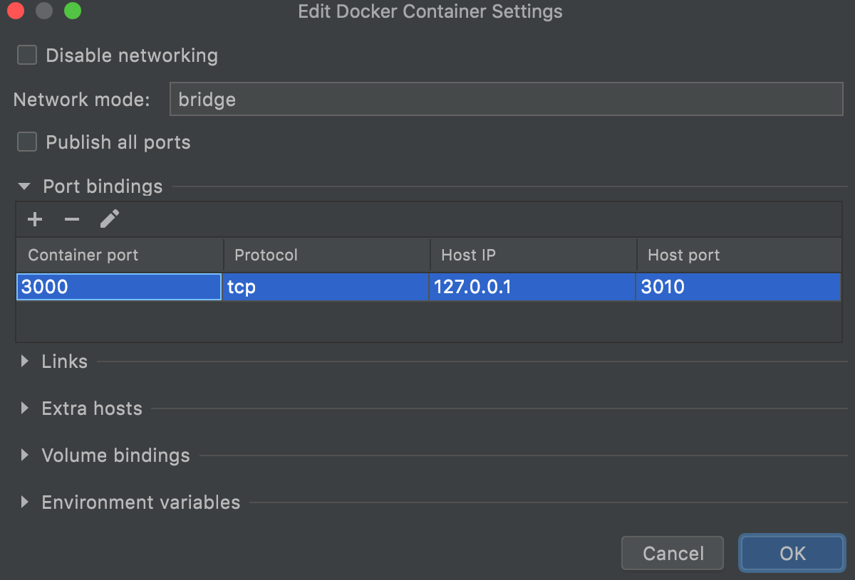Collapse the Port bindings section
Screen dimensions: 855x580
click(x=24, y=186)
